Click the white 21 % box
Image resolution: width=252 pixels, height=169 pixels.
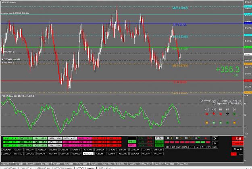(159, 138)
